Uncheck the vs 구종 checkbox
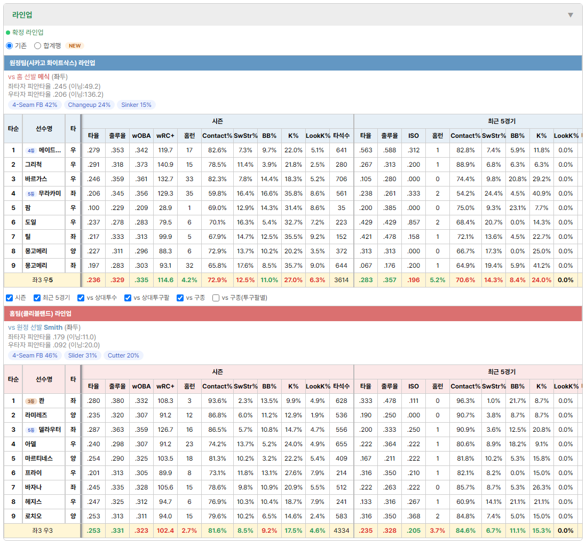 pos(180,298)
